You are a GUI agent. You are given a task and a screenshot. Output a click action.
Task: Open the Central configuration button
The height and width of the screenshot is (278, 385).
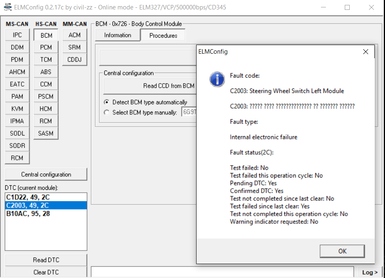46,174
